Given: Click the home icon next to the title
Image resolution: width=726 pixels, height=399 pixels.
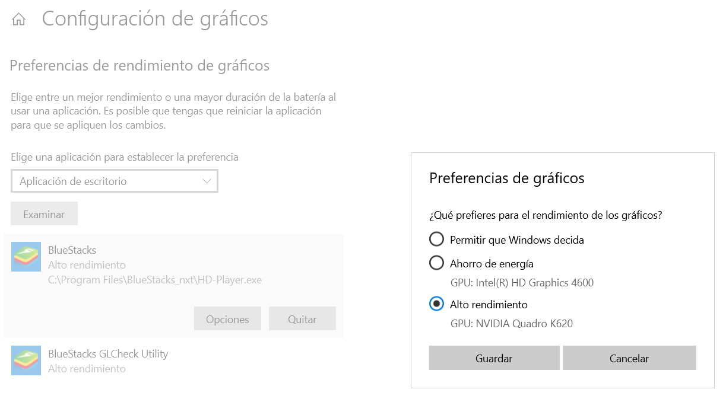Looking at the screenshot, I should [x=20, y=18].
